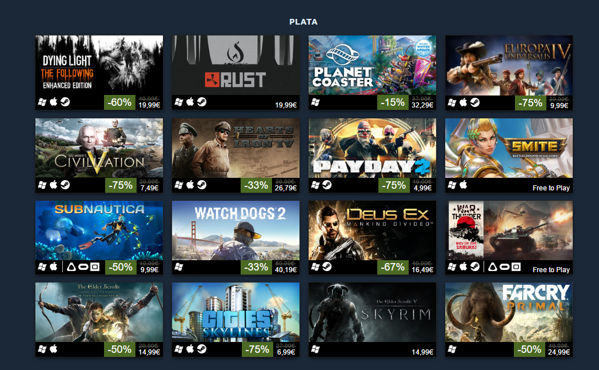
Task: Click the Windows icon under Watch Dogs 2
Action: (x=179, y=267)
